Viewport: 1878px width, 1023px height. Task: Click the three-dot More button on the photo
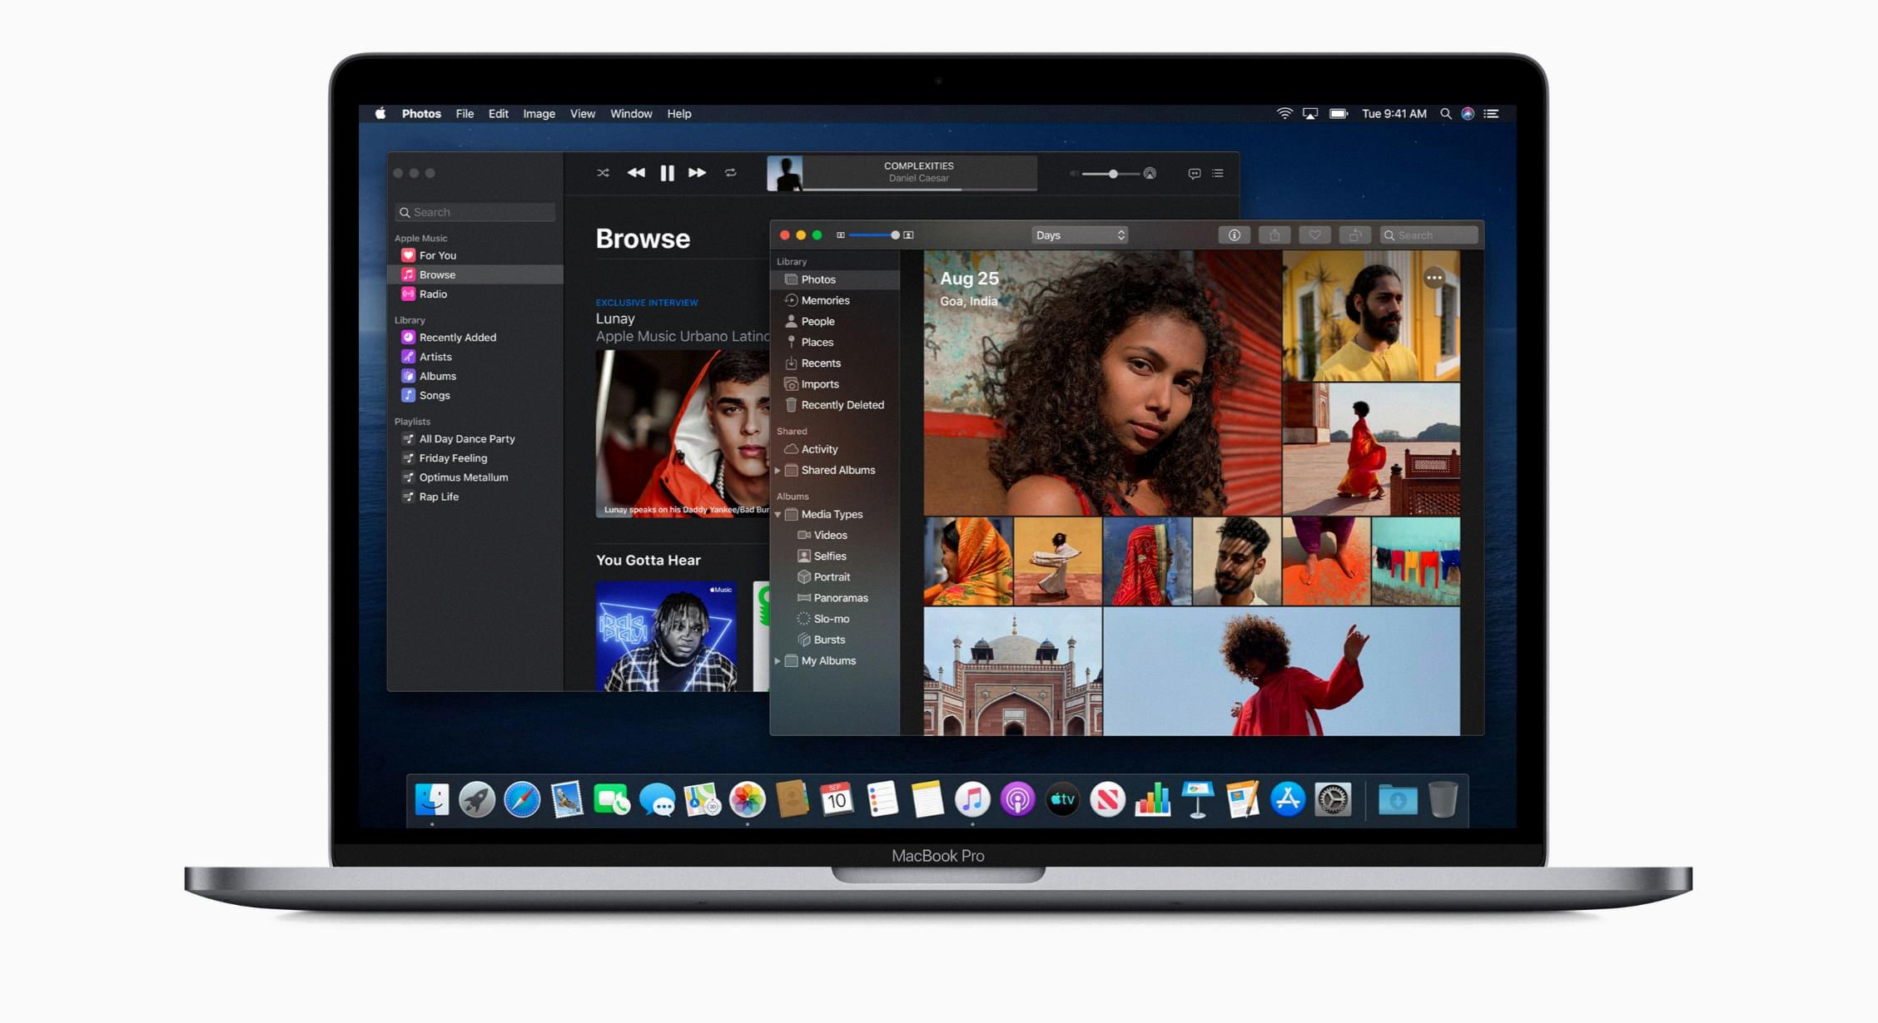[1433, 278]
